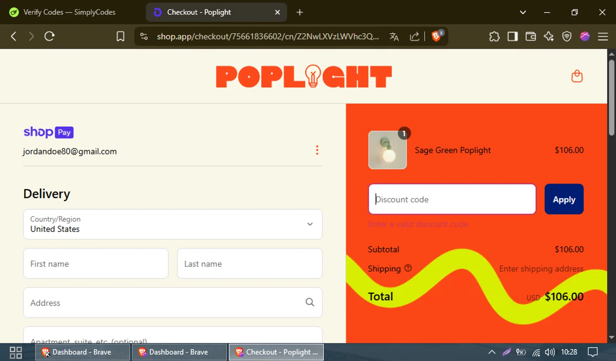The width and height of the screenshot is (616, 361).
Task: Click the translate page icon
Action: (x=394, y=37)
